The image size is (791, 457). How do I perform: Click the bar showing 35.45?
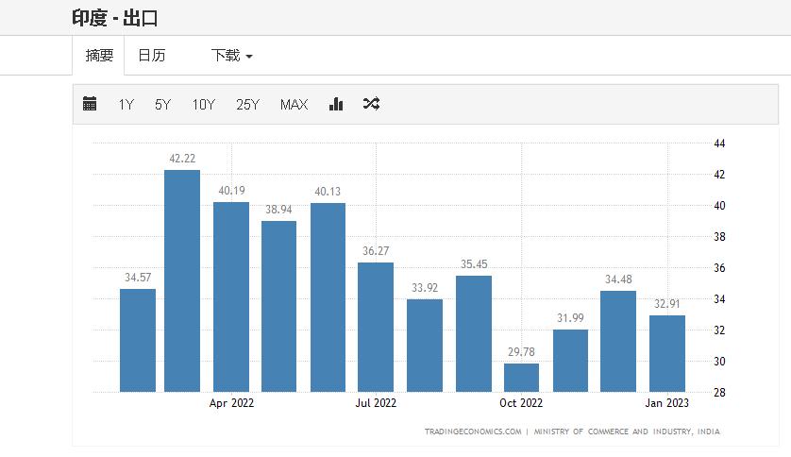point(473,333)
